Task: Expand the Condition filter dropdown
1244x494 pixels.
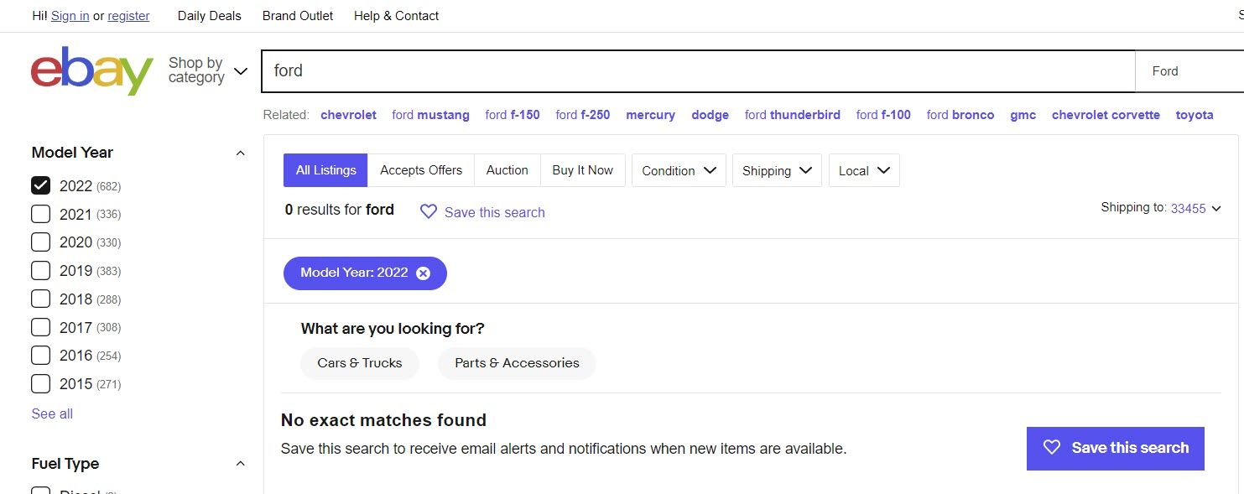Action: coord(679,170)
